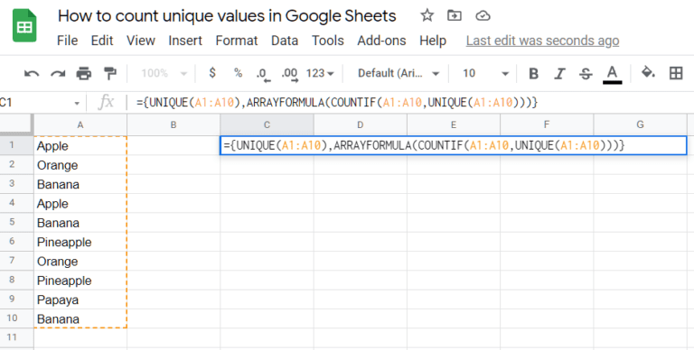
Task: Activate the paint format tool
Action: coord(109,73)
